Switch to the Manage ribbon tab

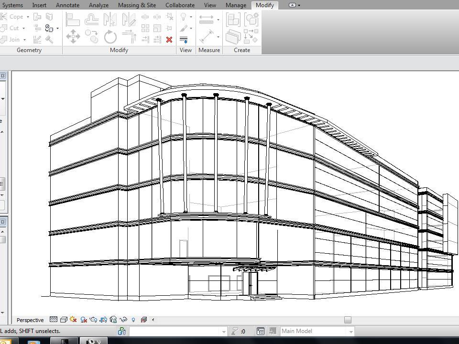pos(236,5)
